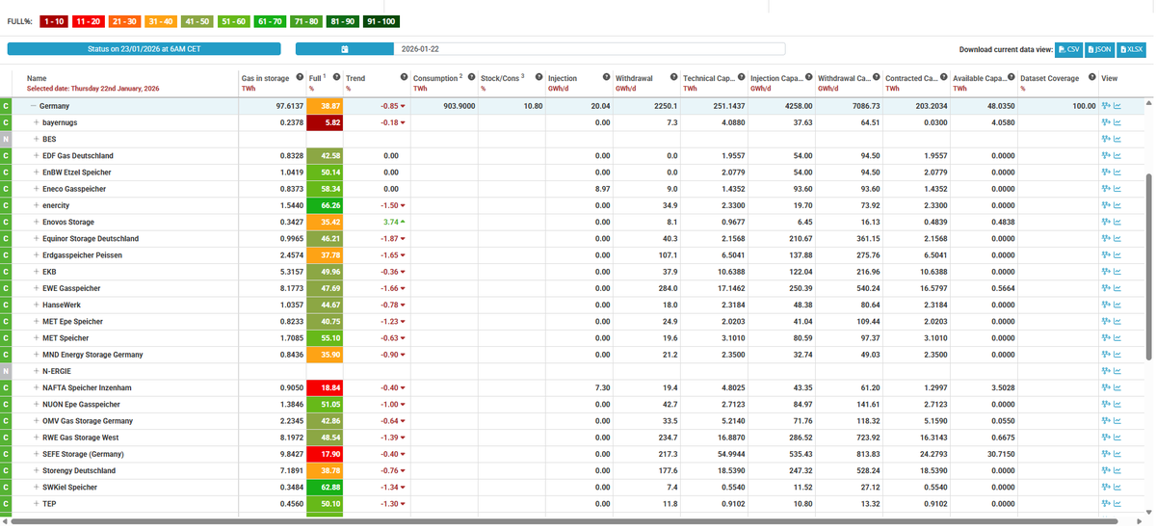Viewport: 1156px width, 531px height.
Task: Select the 71 - 80 full% legend swatch
Action: pos(306,21)
